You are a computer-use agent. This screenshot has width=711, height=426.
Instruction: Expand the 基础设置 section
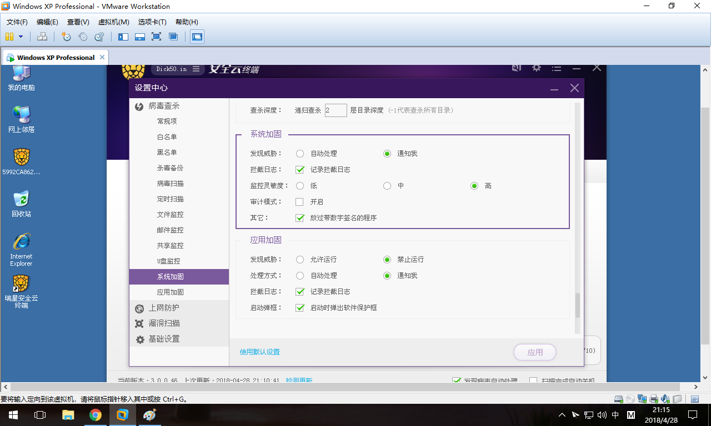(179, 339)
